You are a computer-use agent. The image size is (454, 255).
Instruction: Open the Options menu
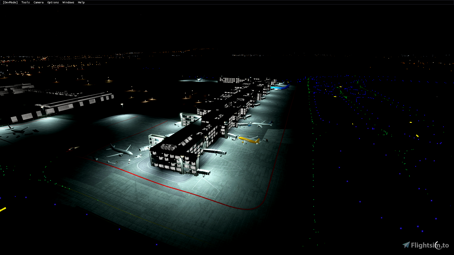click(53, 2)
